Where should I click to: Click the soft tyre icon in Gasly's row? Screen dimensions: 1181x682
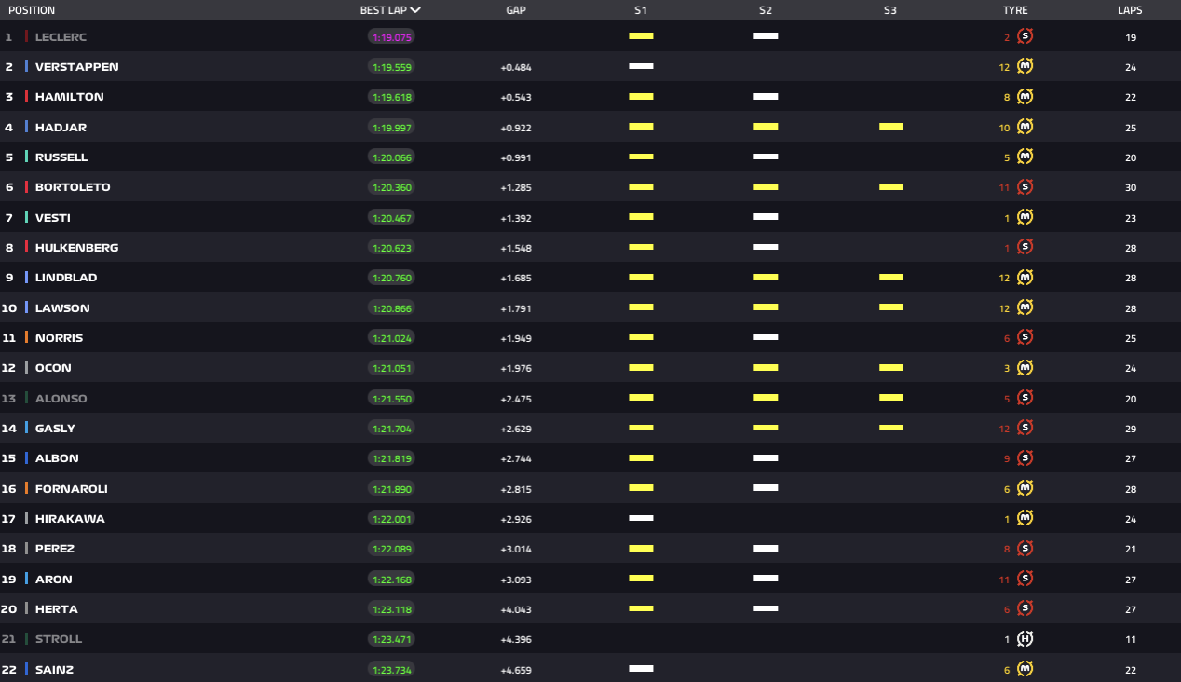coord(1025,428)
